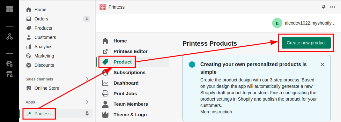The width and height of the screenshot is (341, 122).
Task: Click the Create new product button
Action: point(306,43)
